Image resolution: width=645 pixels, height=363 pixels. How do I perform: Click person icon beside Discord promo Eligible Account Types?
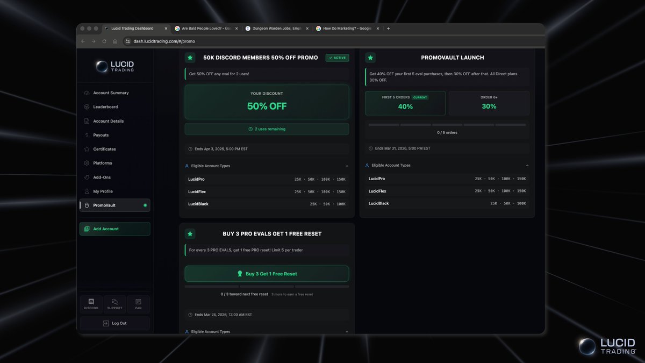(187, 166)
